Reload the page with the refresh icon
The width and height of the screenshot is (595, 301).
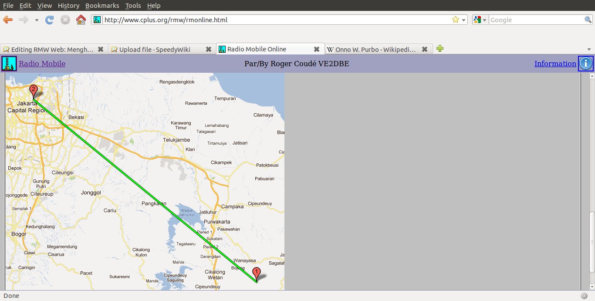[50, 20]
